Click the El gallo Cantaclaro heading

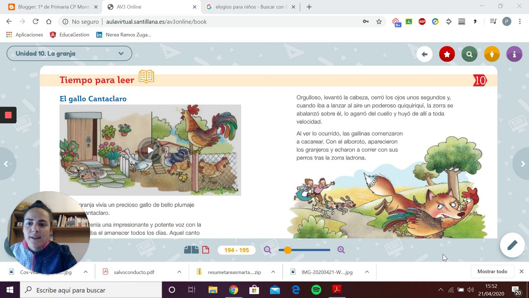93,99
